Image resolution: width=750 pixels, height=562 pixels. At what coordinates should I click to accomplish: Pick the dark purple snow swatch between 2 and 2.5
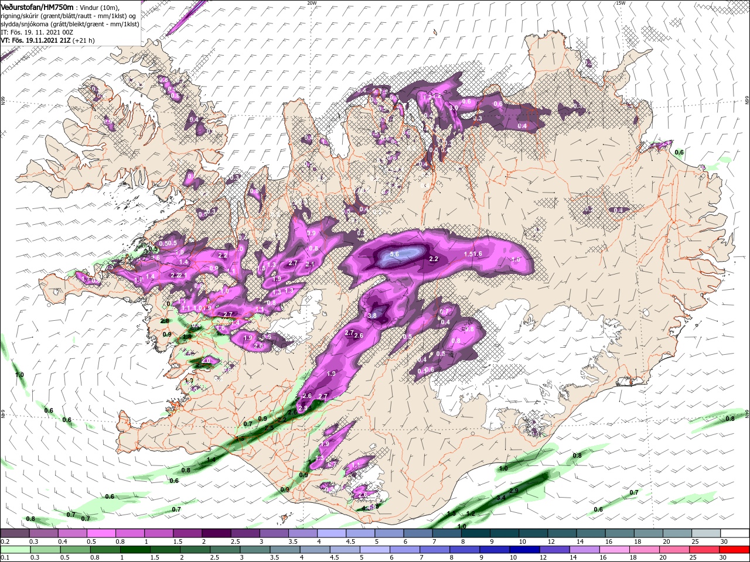[216, 533]
